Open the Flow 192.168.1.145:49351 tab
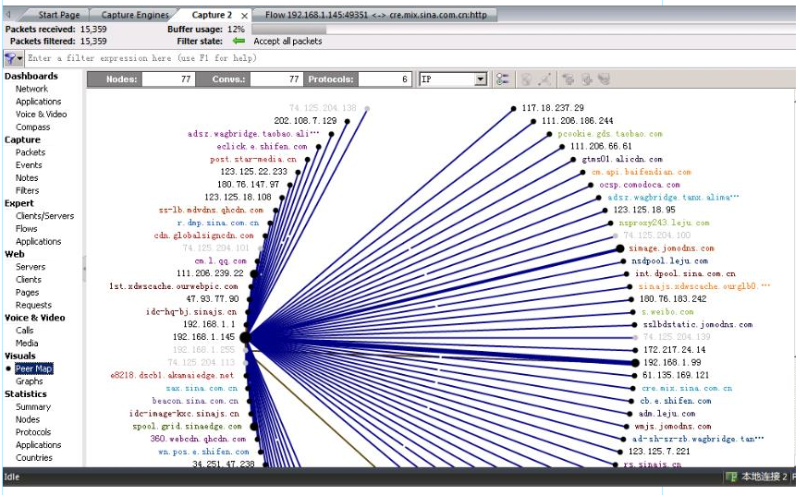The image size is (807, 495). [375, 15]
